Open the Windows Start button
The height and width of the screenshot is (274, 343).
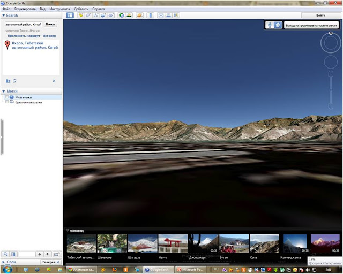[8, 269]
